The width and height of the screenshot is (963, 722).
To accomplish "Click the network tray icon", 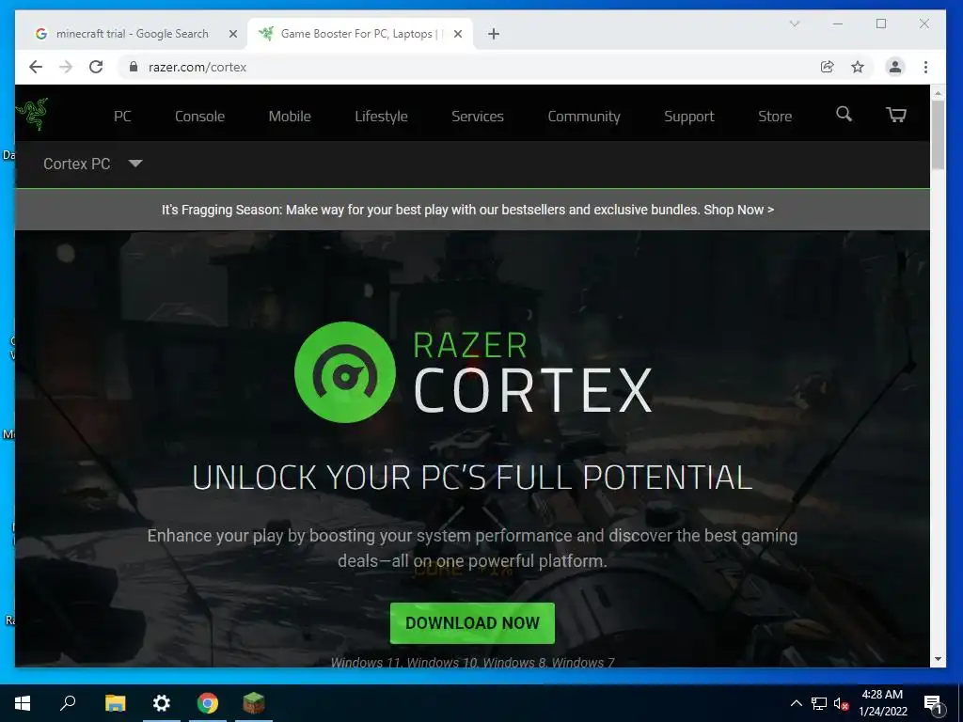I will (819, 703).
